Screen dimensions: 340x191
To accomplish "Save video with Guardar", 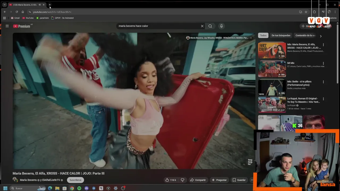I will click(239, 180).
